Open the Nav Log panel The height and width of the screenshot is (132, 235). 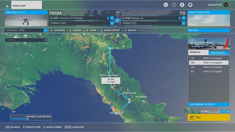[x=209, y=30]
